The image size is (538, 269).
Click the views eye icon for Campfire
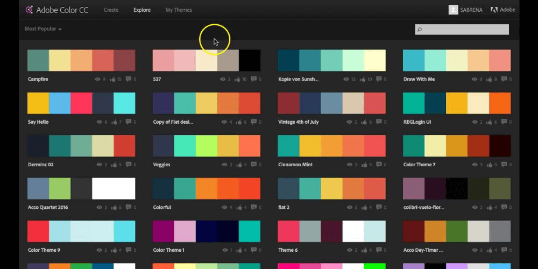point(97,79)
